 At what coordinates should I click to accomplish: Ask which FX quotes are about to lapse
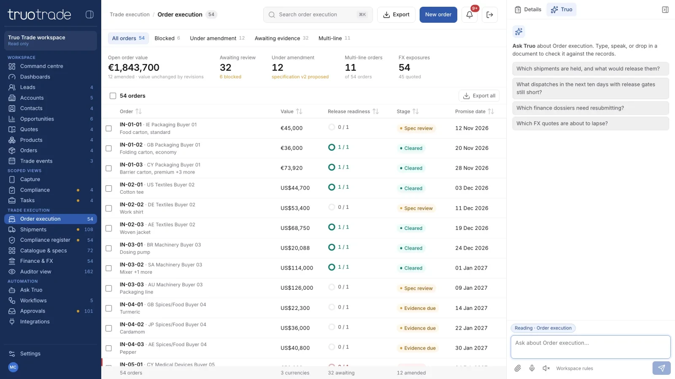click(591, 123)
